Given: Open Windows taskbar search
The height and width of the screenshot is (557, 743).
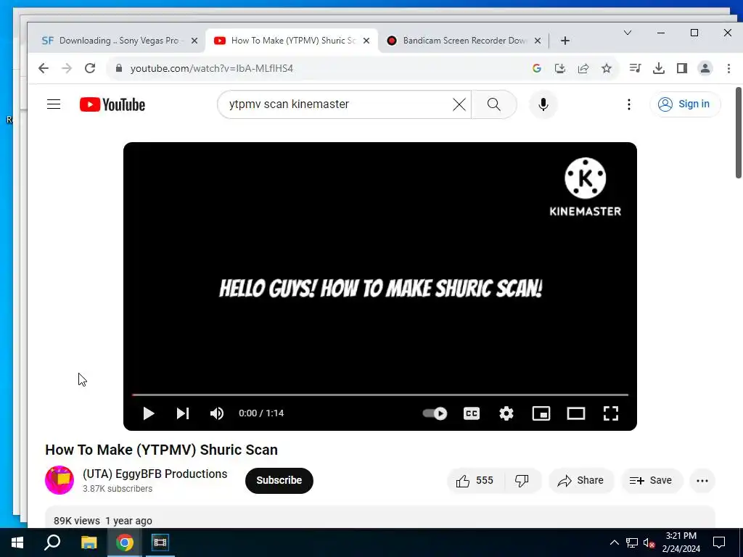Looking at the screenshot, I should pyautogui.click(x=52, y=542).
